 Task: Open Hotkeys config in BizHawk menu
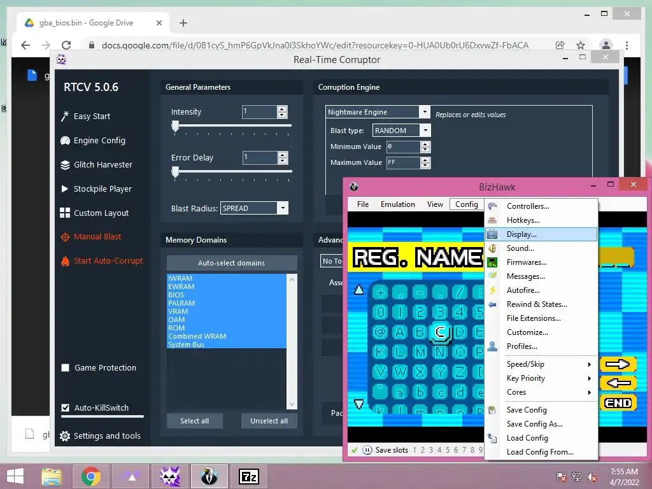(x=541, y=220)
